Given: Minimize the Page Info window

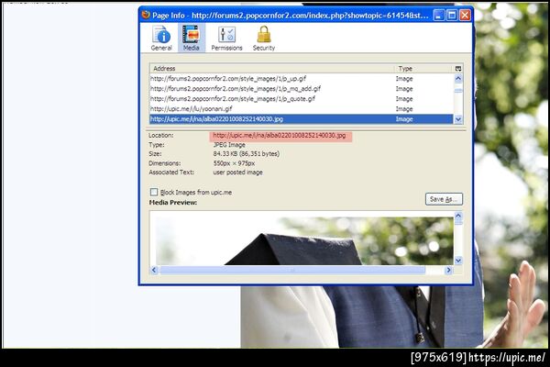Looking at the screenshot, I should tap(439, 15).
